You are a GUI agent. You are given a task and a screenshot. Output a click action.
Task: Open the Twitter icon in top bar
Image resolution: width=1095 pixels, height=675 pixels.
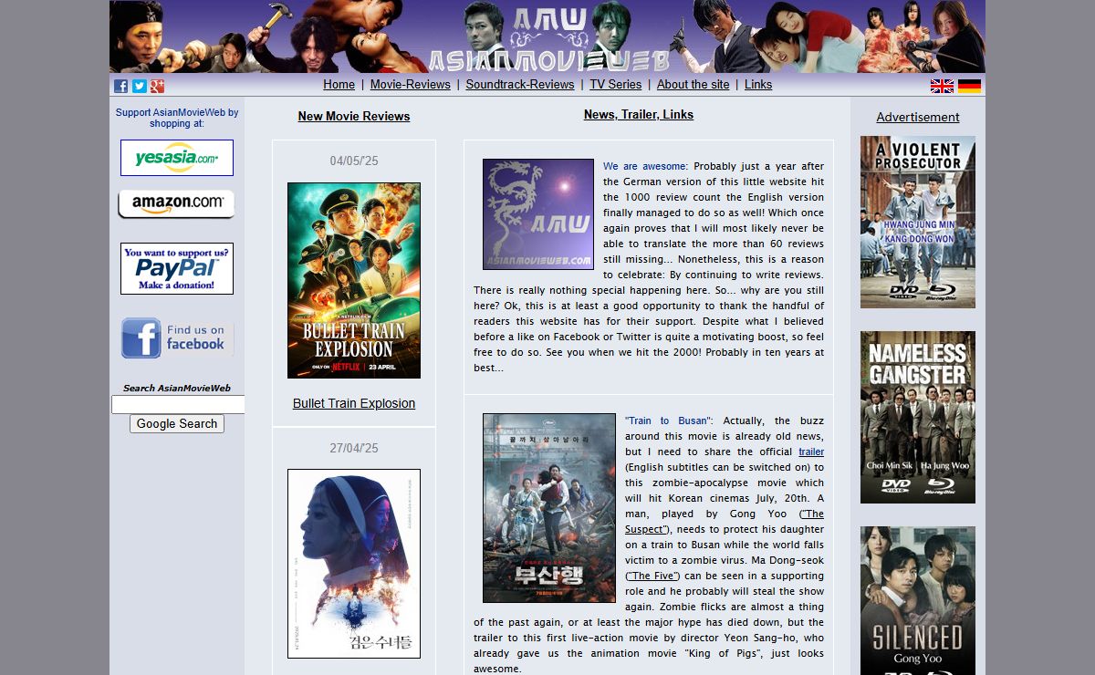(x=139, y=86)
